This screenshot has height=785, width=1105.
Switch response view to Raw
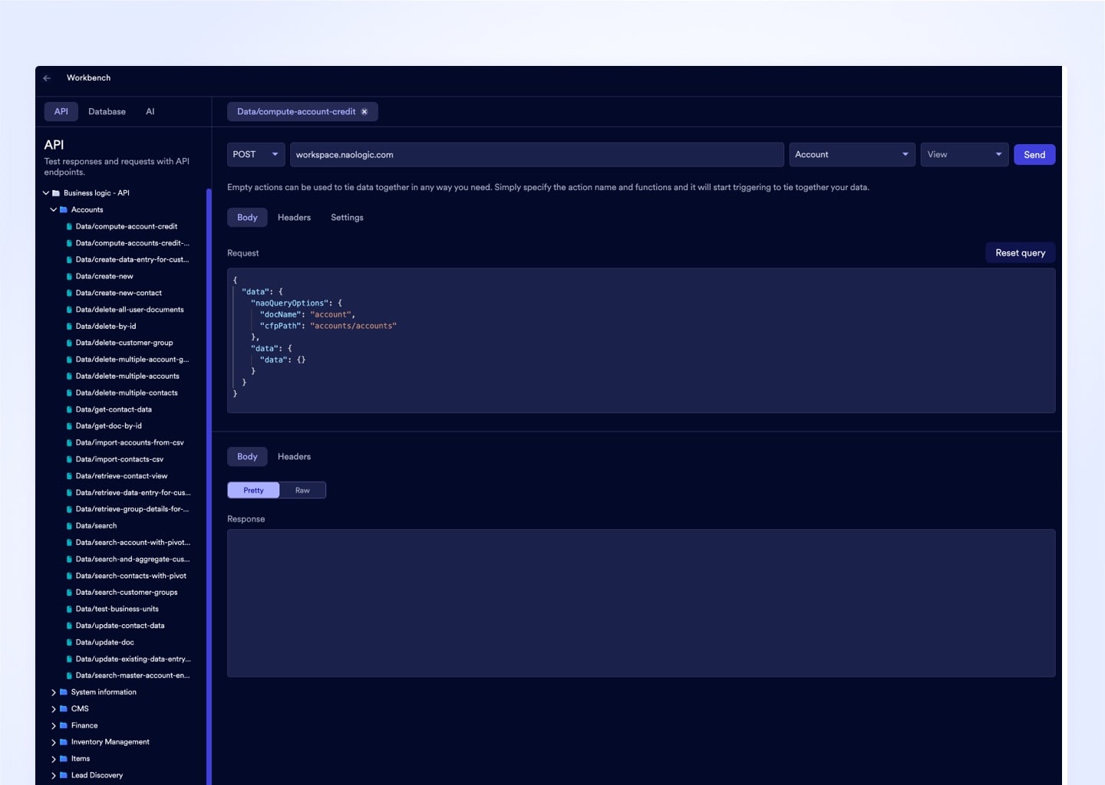pos(302,491)
